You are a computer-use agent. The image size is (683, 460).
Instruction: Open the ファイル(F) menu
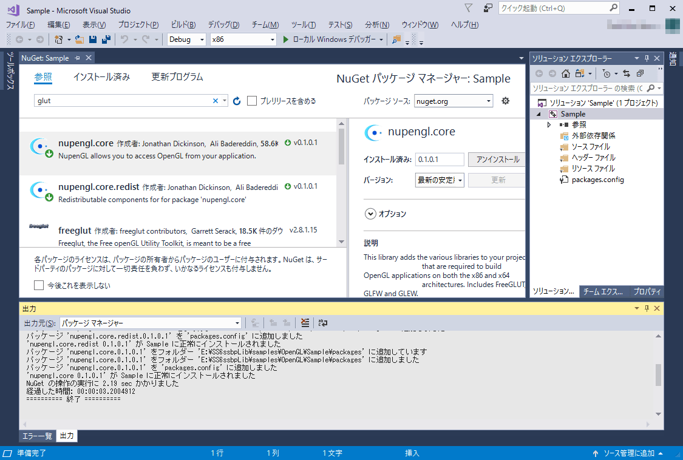tap(21, 25)
